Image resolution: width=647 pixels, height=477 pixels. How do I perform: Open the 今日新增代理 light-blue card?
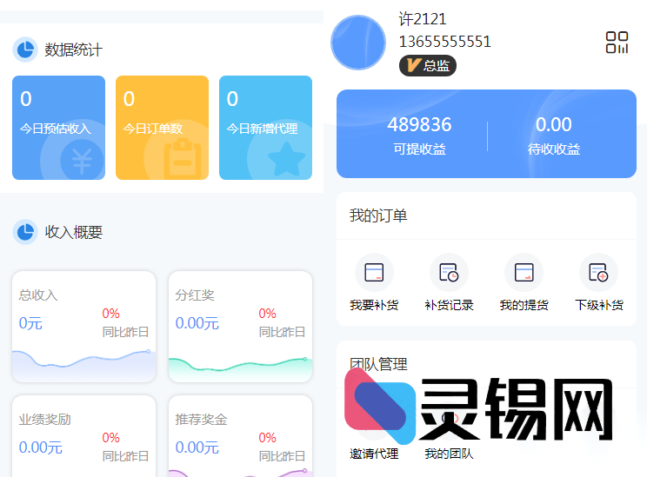click(x=265, y=128)
